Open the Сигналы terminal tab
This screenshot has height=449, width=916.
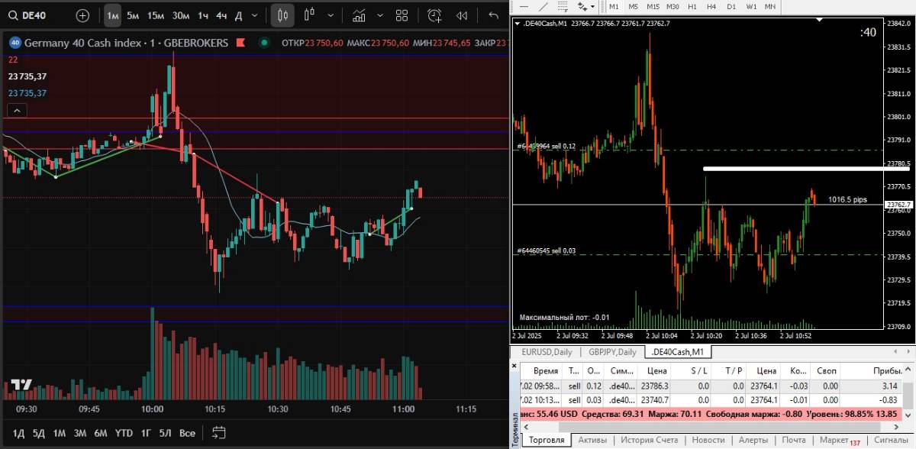[890, 441]
